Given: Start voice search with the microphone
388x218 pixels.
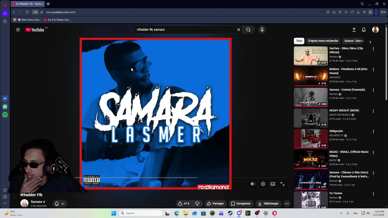Looking at the screenshot, I should (x=262, y=30).
